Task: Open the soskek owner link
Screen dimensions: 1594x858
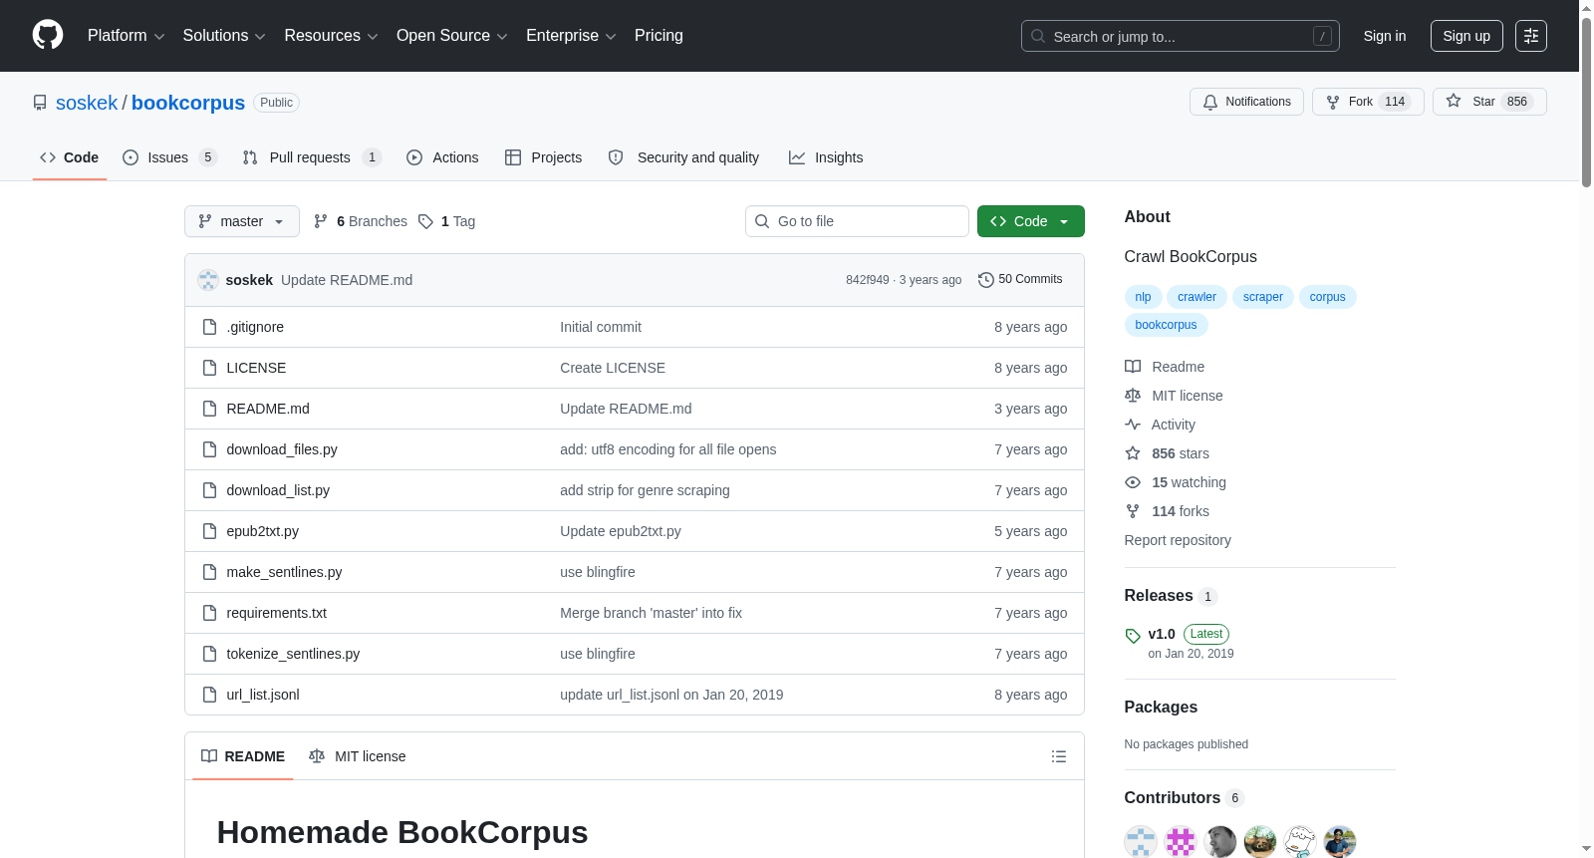Action: point(87,103)
